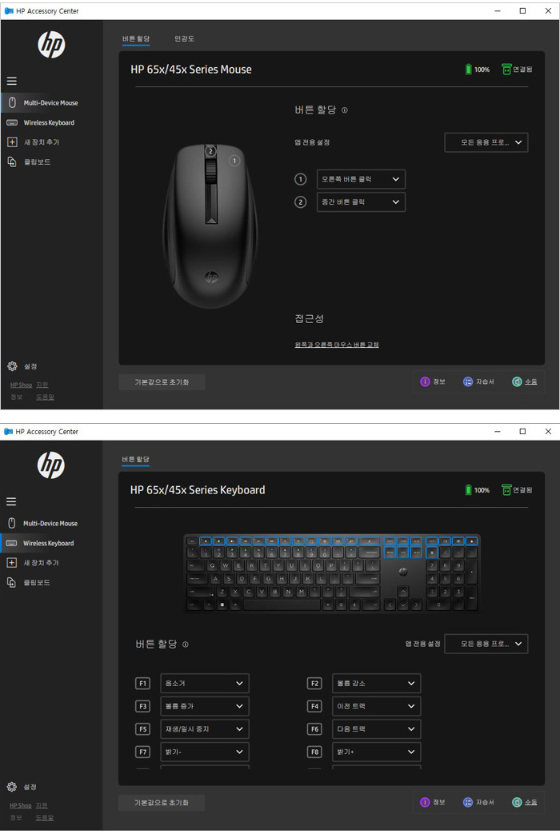Open the F1 음소거 assignment dropdown
Viewport: 560px width, 834px height.
pyautogui.click(x=205, y=684)
